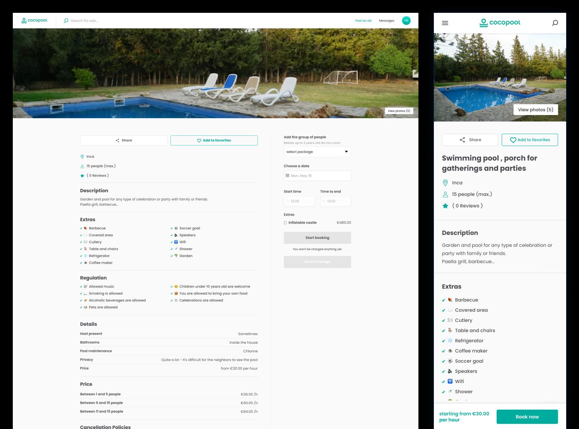The image size is (579, 429).
Task: Click the "€60.00 /h" price value
Action: pyautogui.click(x=249, y=403)
